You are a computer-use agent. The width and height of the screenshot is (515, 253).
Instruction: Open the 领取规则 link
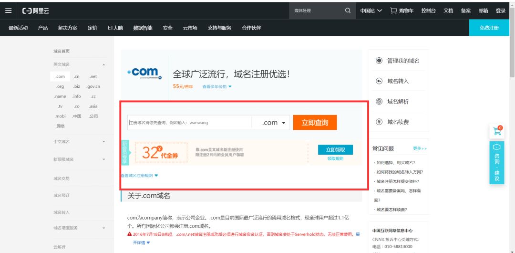[x=335, y=158]
